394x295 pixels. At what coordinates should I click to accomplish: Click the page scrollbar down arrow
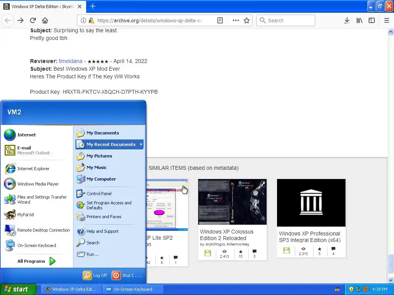391,280
